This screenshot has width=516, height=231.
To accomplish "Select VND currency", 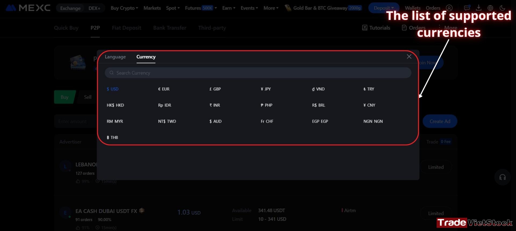I will pos(318,89).
